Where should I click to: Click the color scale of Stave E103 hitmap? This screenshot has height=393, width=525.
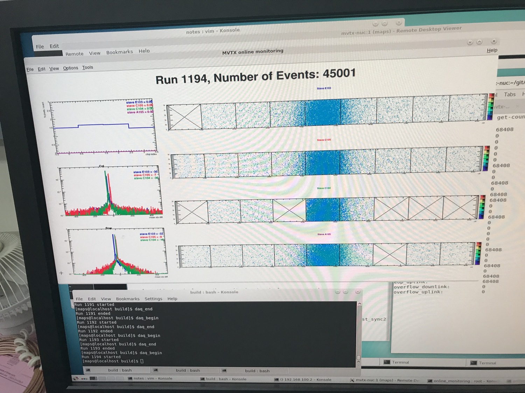(491, 106)
